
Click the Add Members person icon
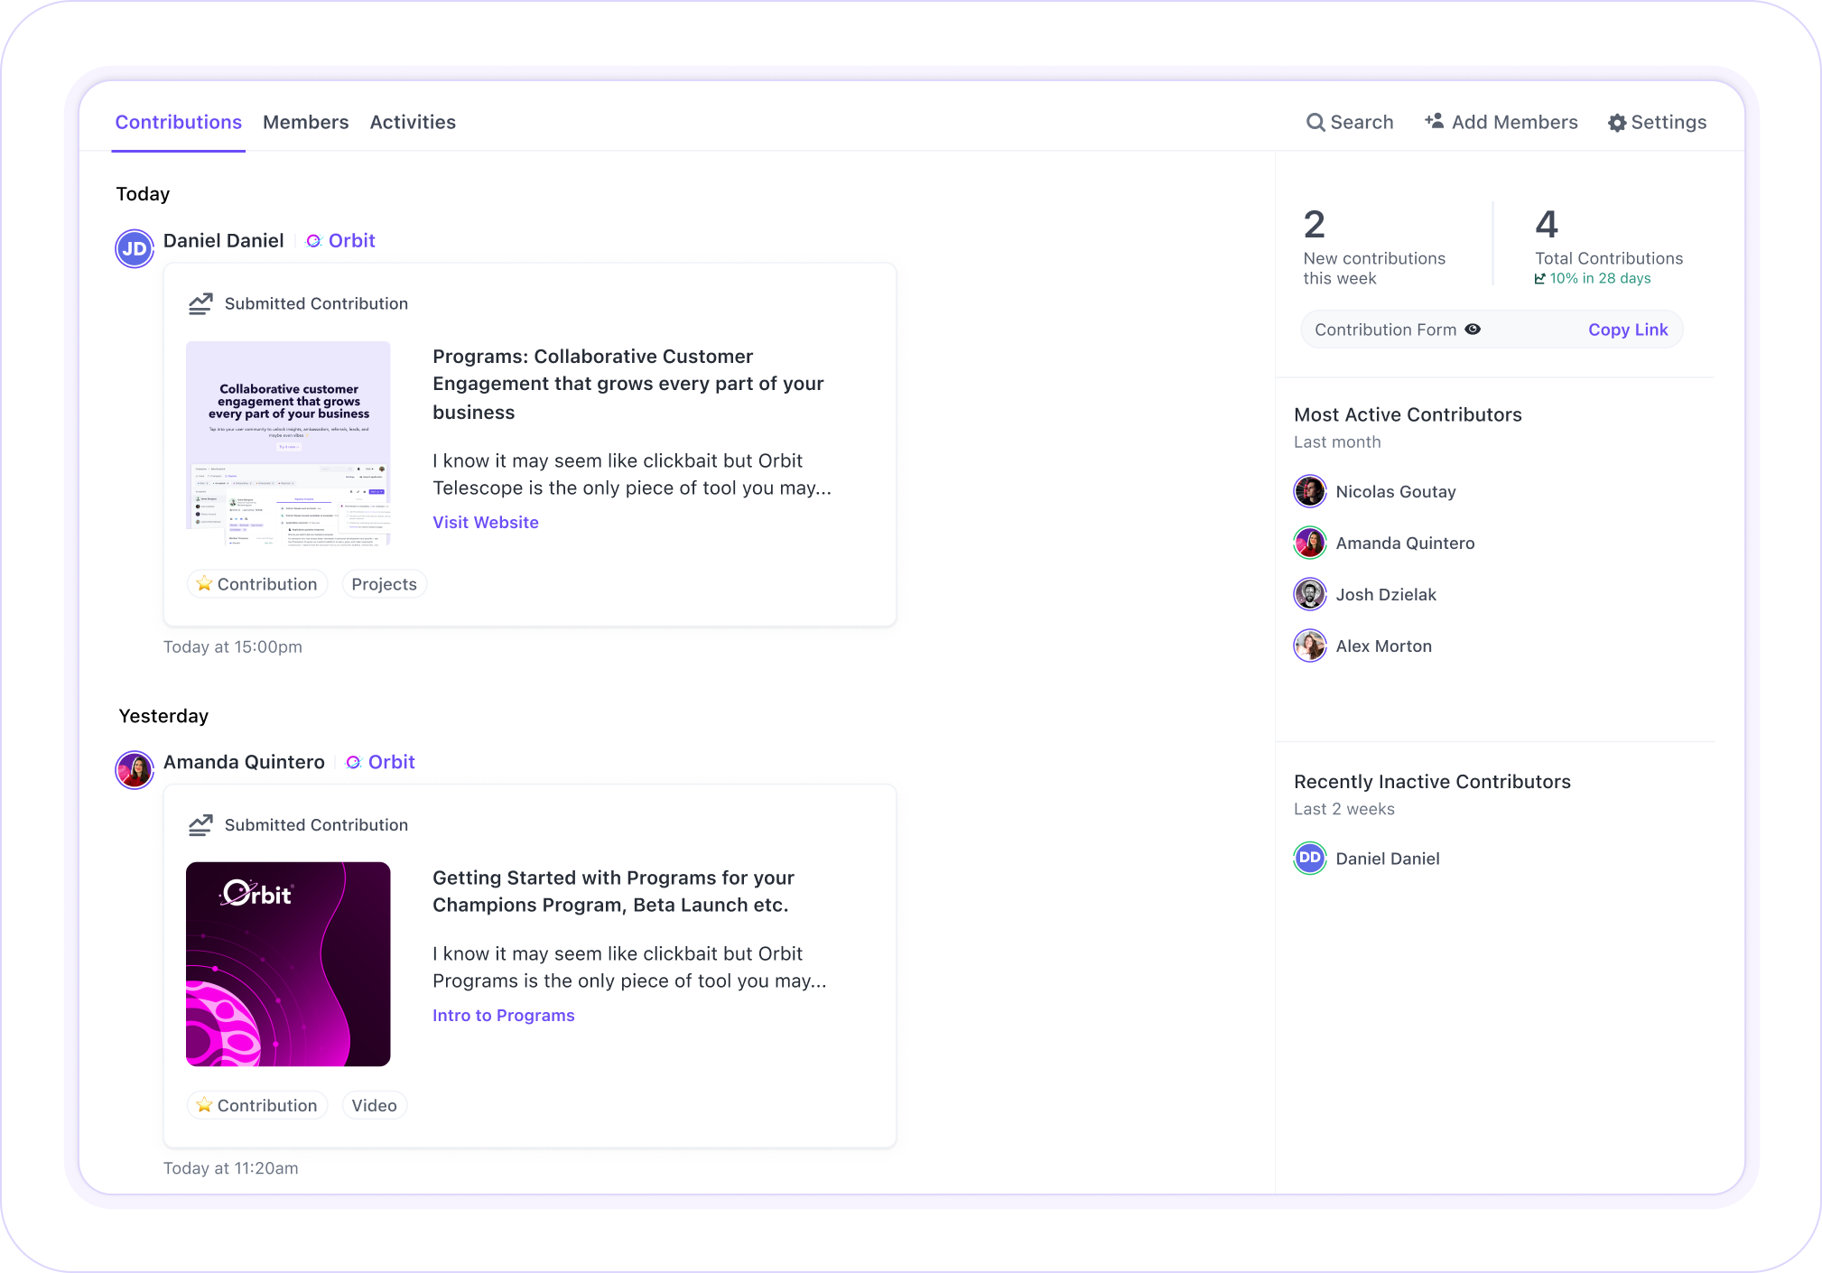pos(1434,121)
